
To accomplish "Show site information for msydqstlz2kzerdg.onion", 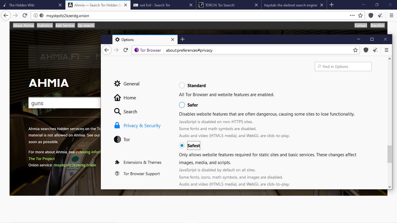I will click(x=35, y=16).
